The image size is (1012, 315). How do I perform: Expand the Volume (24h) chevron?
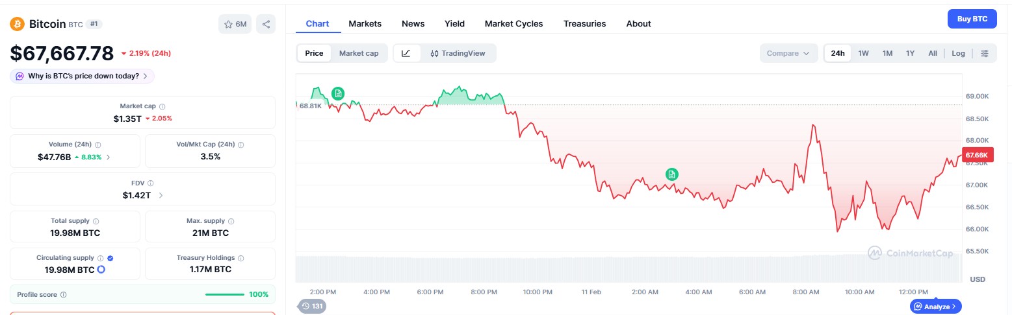click(109, 157)
